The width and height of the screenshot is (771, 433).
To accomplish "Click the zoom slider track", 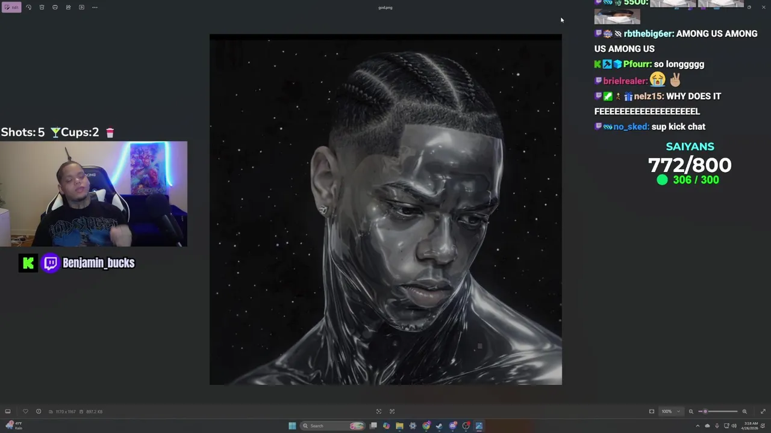I will [x=718, y=411].
